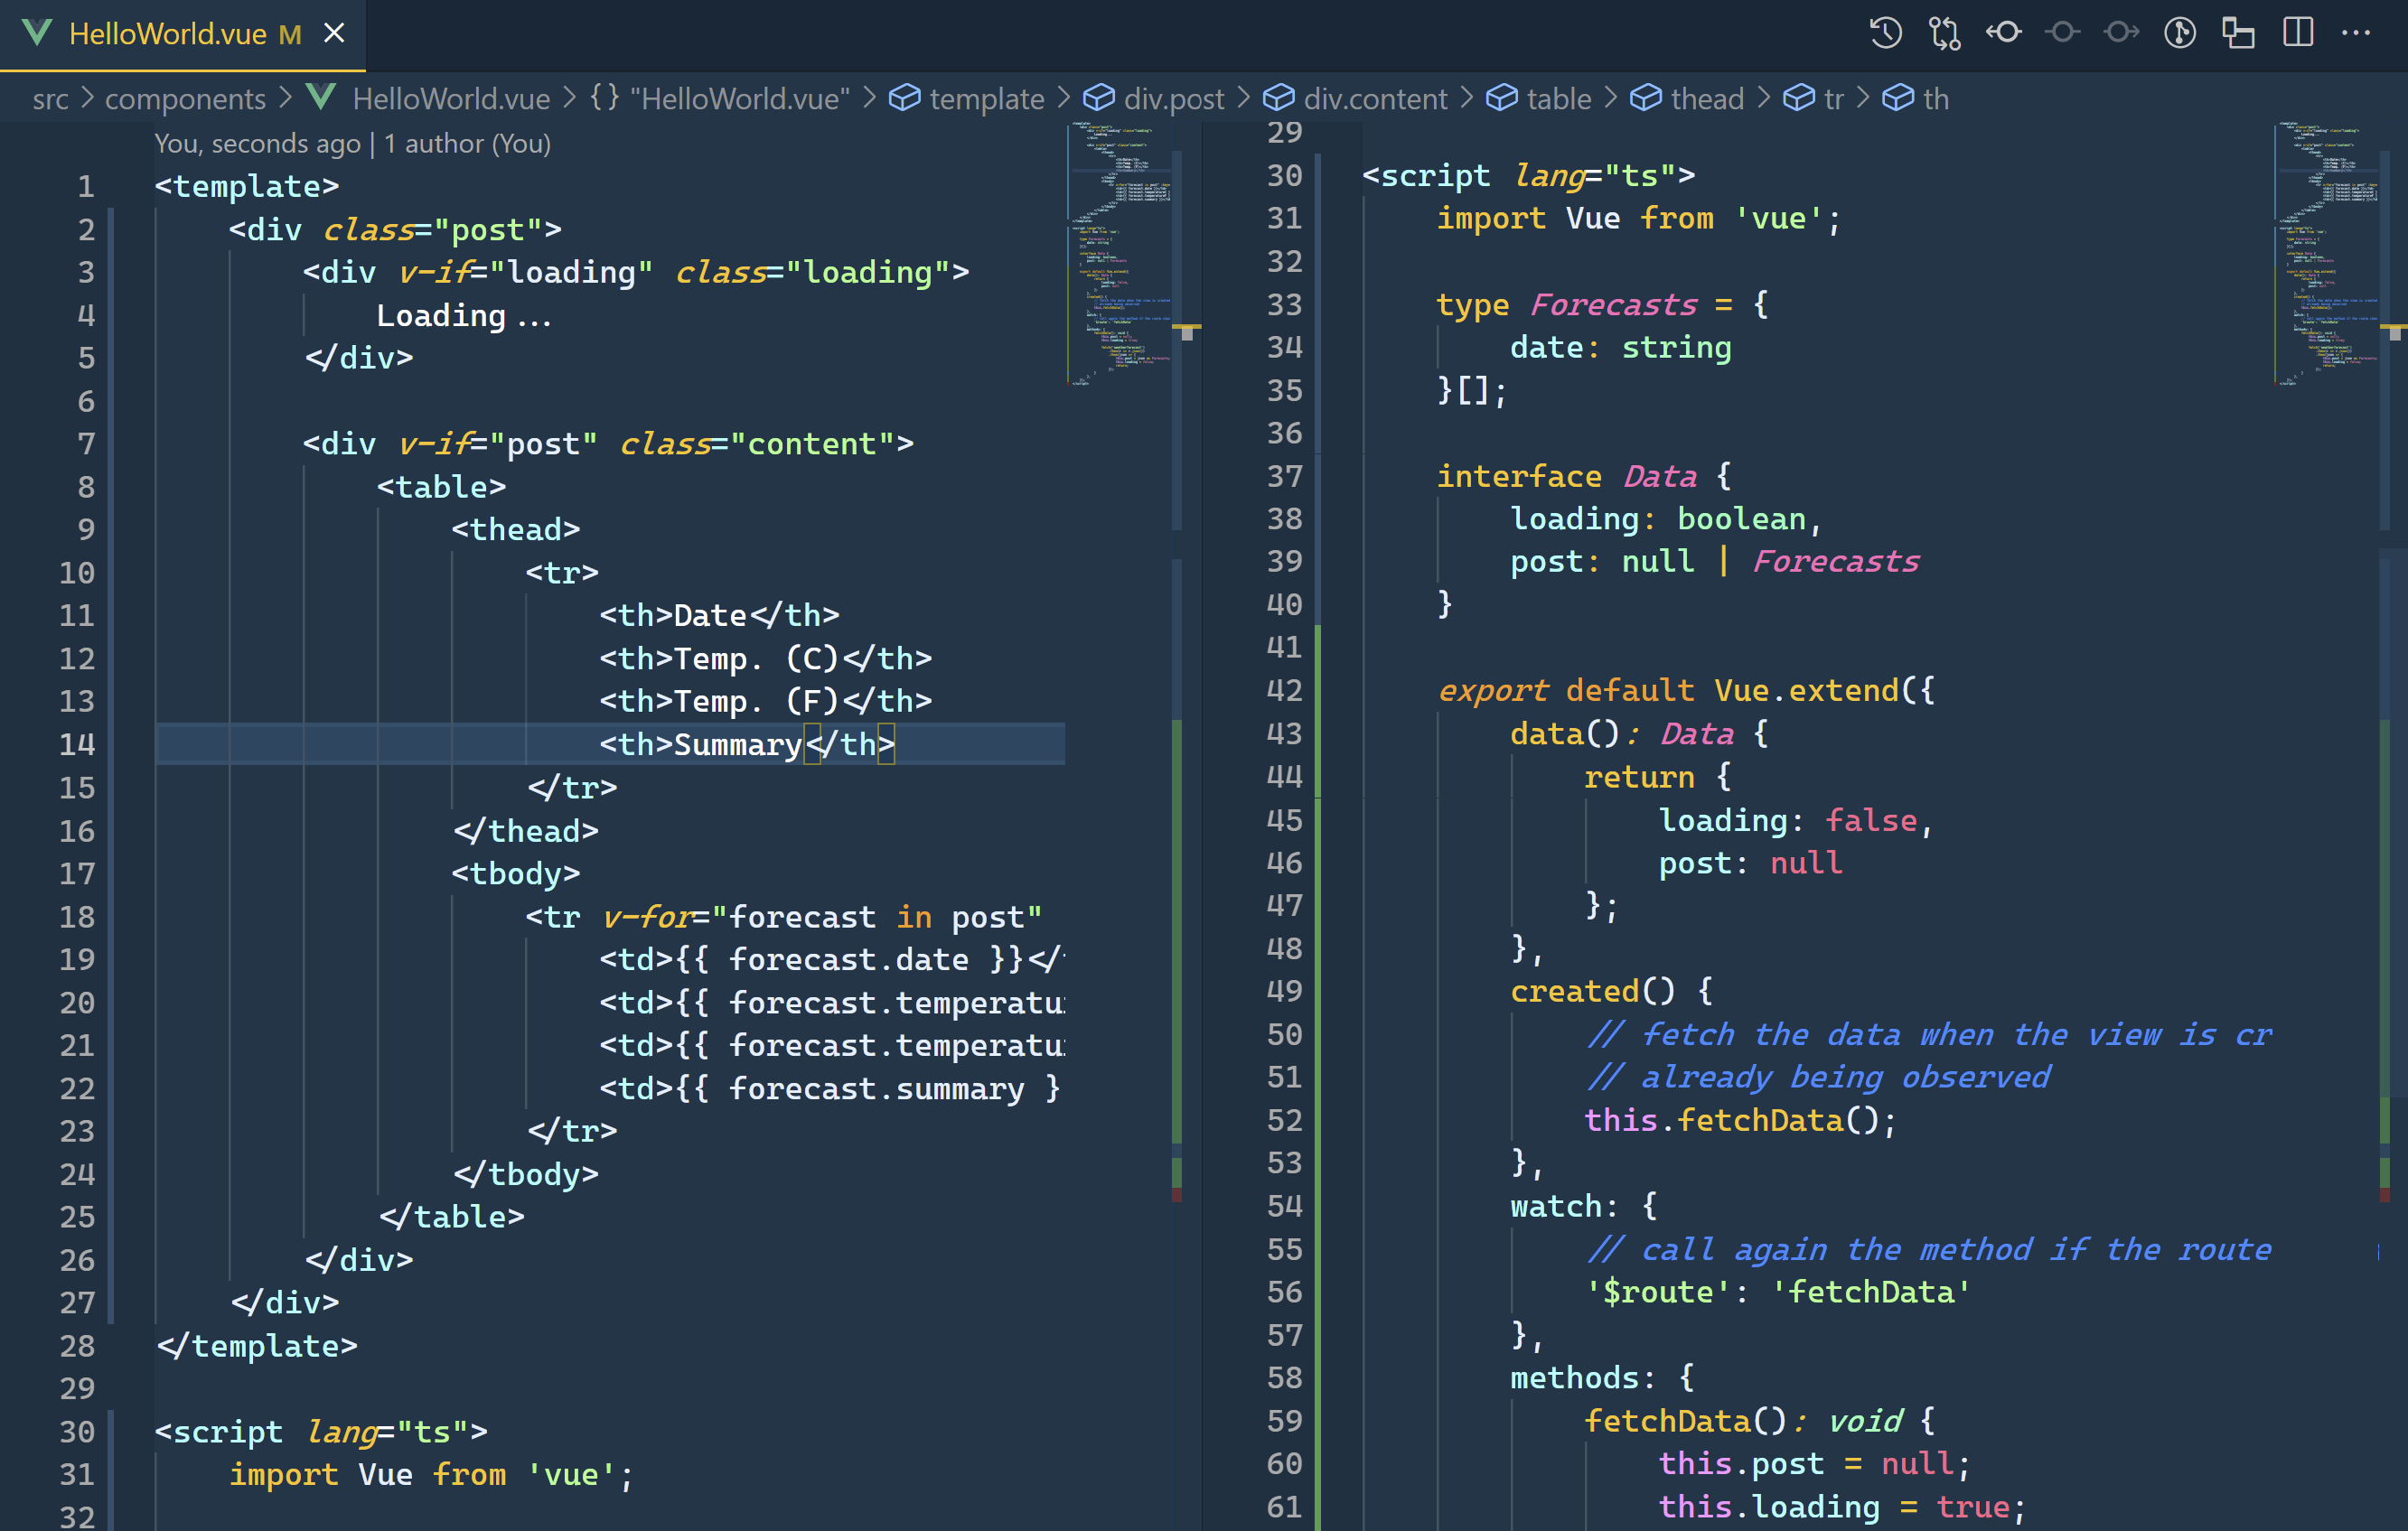Click src in the breadcrumb path
The width and height of the screenshot is (2408, 1531).
[52, 97]
